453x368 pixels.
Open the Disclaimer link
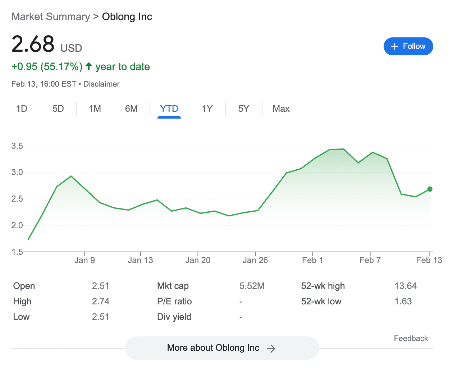(x=101, y=84)
